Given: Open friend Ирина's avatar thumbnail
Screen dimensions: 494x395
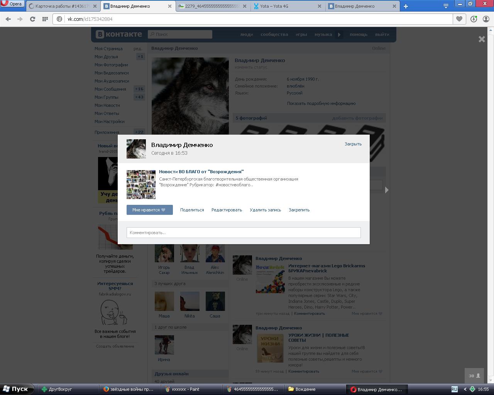Looking at the screenshot, I should [x=164, y=345].
